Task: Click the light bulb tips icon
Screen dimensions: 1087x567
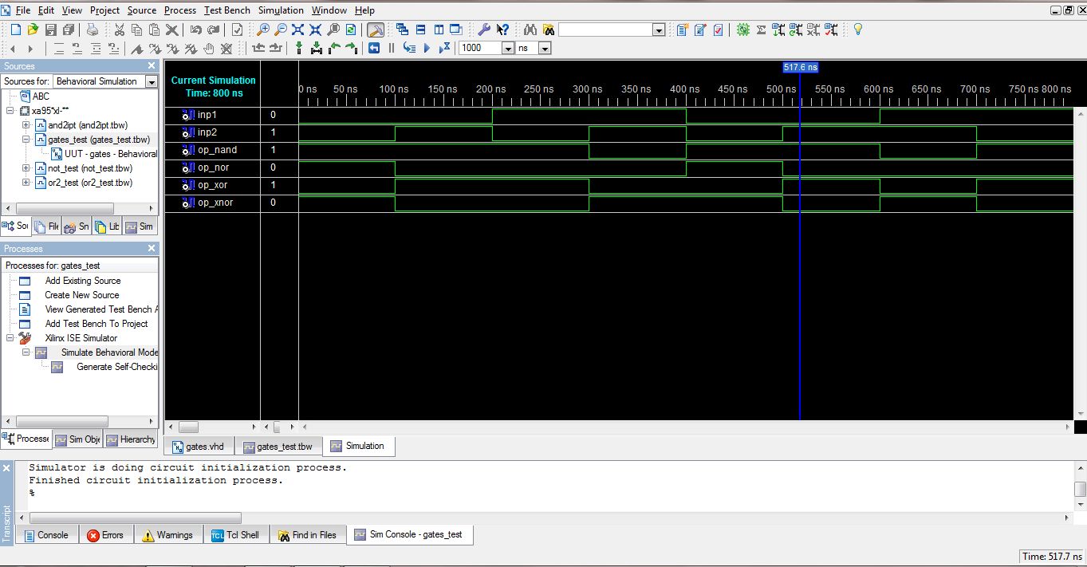Action: (x=858, y=30)
